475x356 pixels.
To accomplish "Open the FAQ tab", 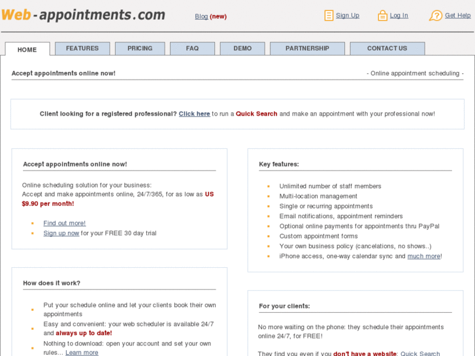I will click(192, 48).
